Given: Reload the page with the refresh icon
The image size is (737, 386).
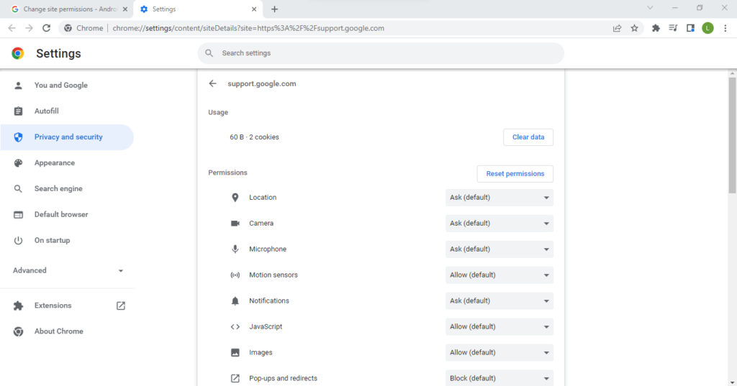Looking at the screenshot, I should (47, 28).
